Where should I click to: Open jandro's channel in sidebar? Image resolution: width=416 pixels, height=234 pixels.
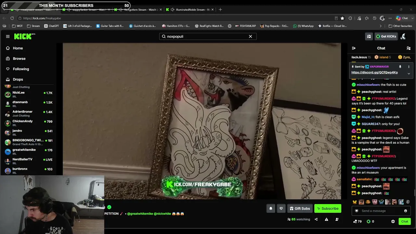29,132
